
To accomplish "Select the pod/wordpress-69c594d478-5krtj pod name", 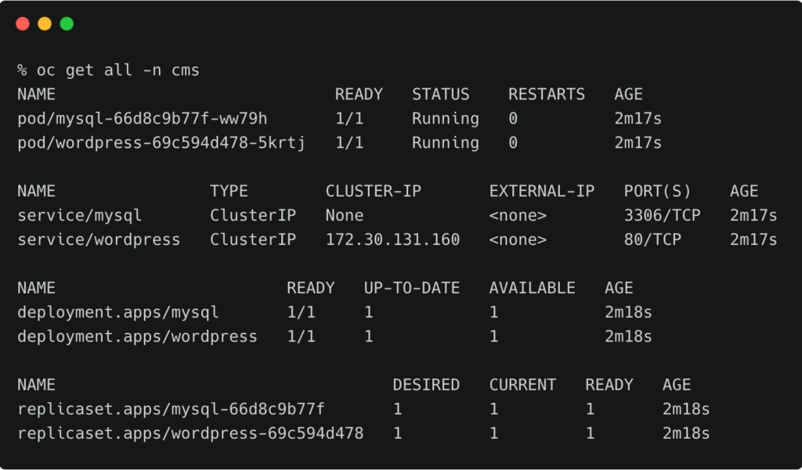I will pyautogui.click(x=161, y=143).
